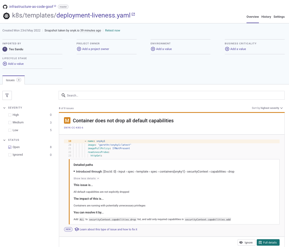Image resolution: width=289 pixels, height=247 pixels.
Task: Open the issue filters panel
Action: pyautogui.click(x=7, y=95)
